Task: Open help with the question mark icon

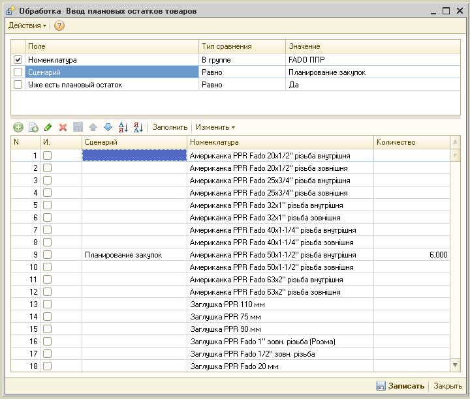Action: [59, 25]
